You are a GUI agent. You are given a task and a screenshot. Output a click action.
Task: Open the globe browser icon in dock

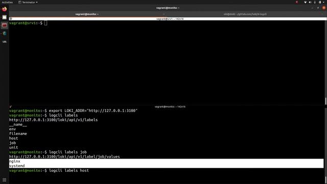pyautogui.click(x=5, y=34)
